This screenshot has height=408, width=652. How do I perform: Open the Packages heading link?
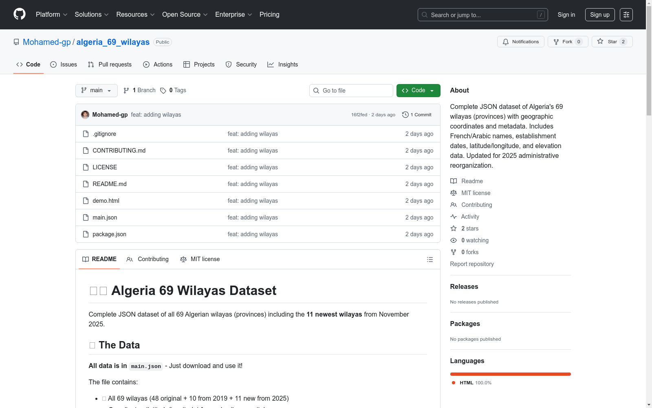coord(465,324)
